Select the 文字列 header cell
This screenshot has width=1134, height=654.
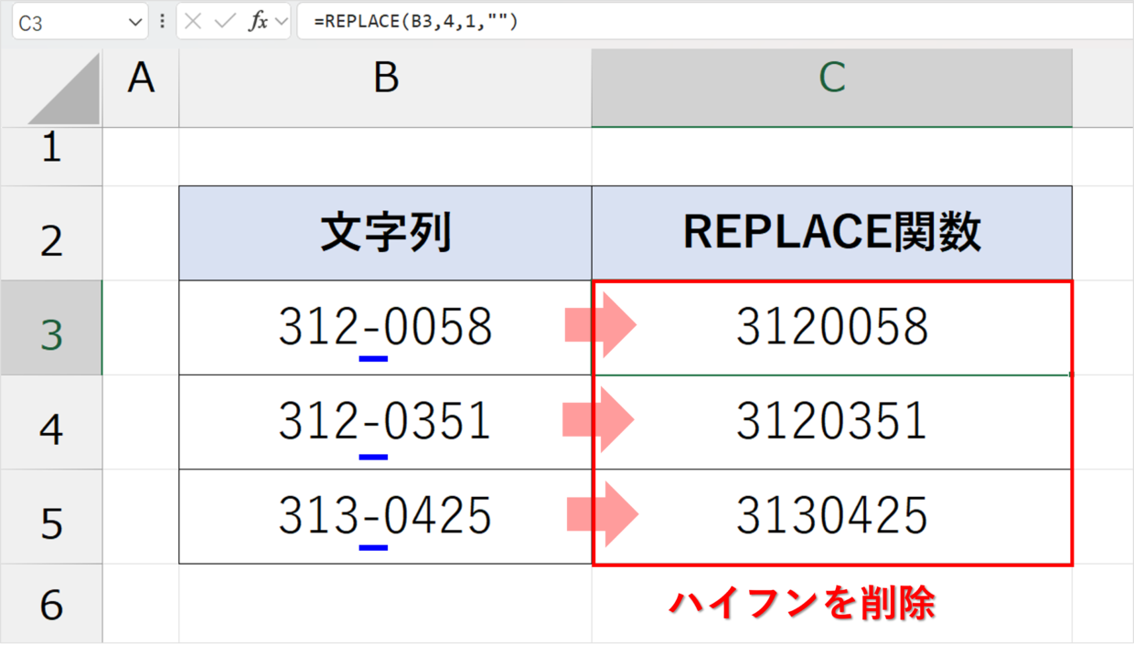point(385,234)
